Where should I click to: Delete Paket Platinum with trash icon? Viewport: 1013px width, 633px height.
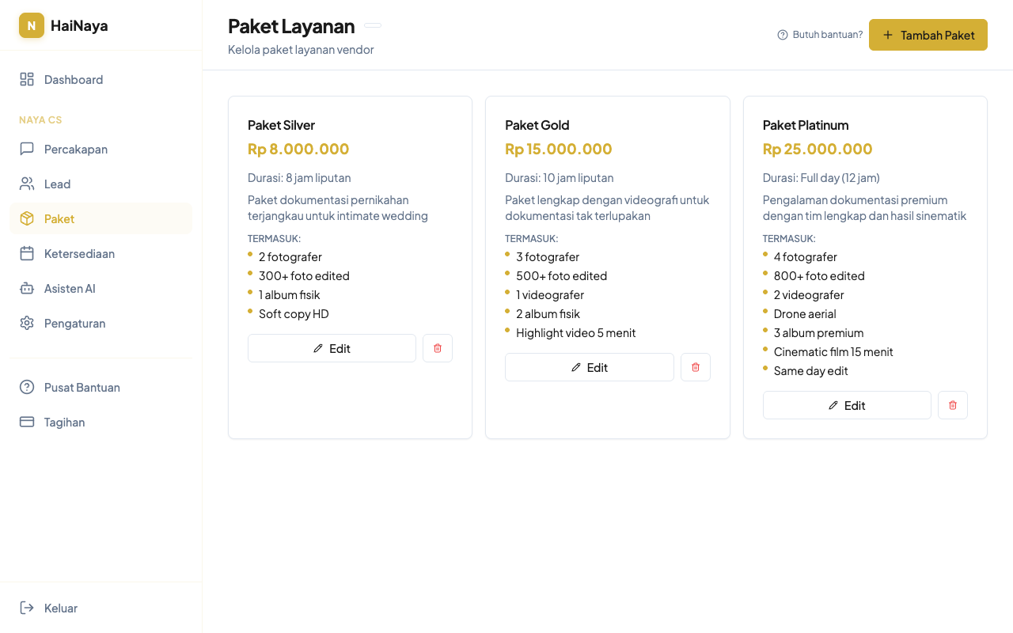point(953,405)
